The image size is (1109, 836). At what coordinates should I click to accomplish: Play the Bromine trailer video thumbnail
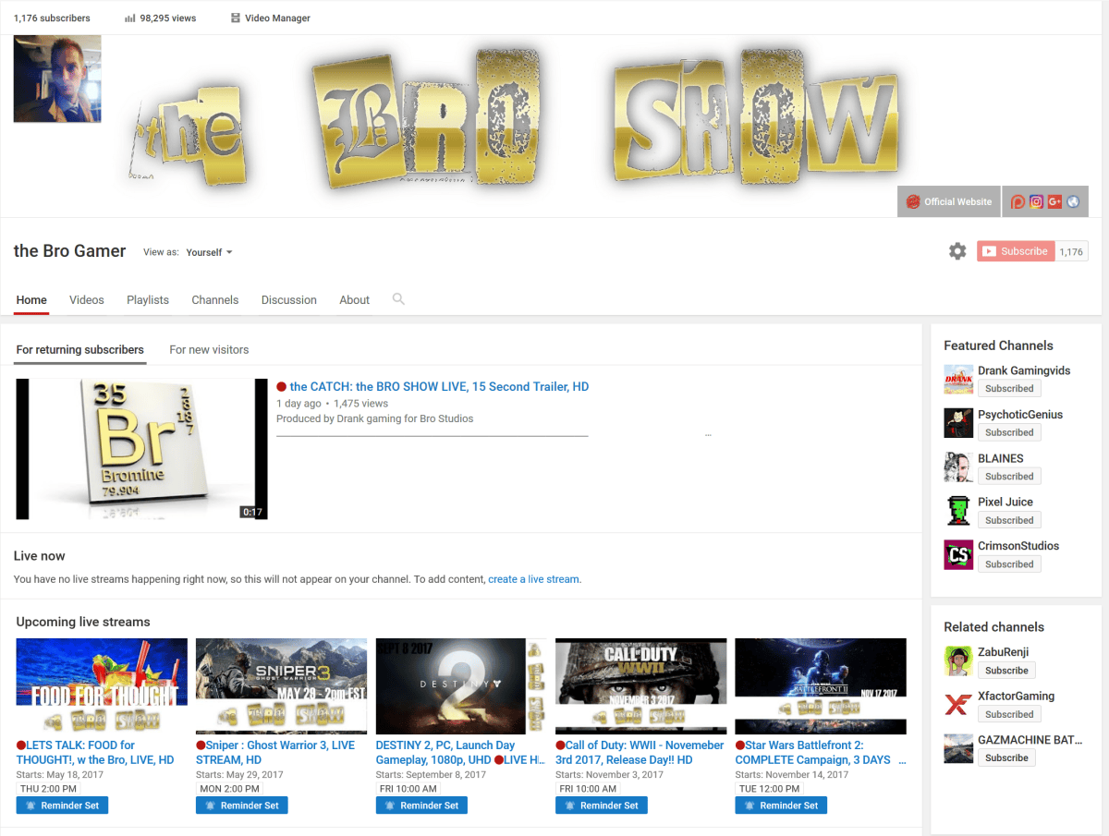141,449
